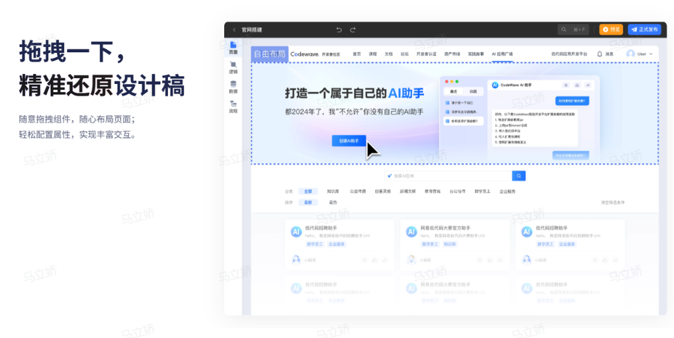
Task: Select the 教育在线 category filter
Action: tap(433, 191)
